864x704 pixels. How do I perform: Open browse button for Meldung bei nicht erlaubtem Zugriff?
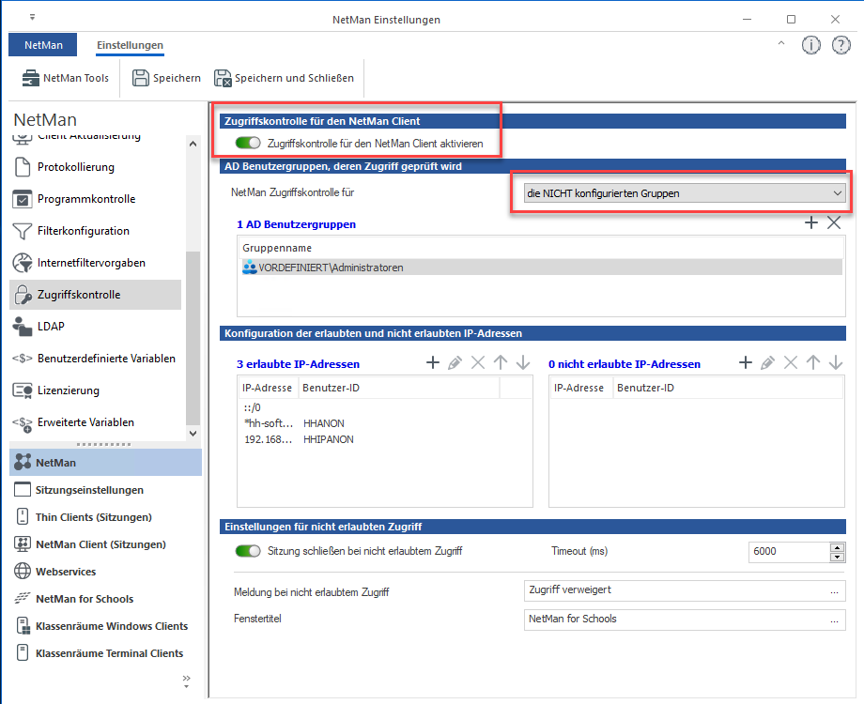click(833, 591)
